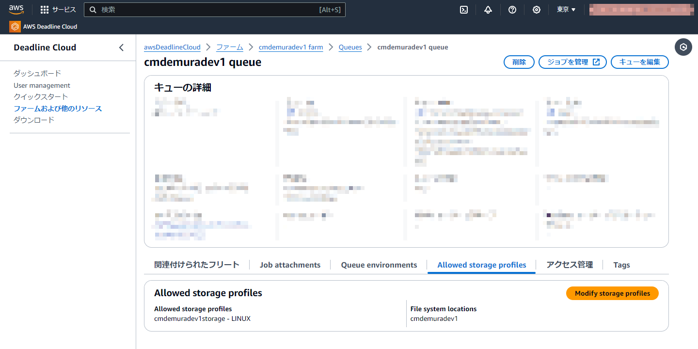Focus the AWS search field

(215, 10)
